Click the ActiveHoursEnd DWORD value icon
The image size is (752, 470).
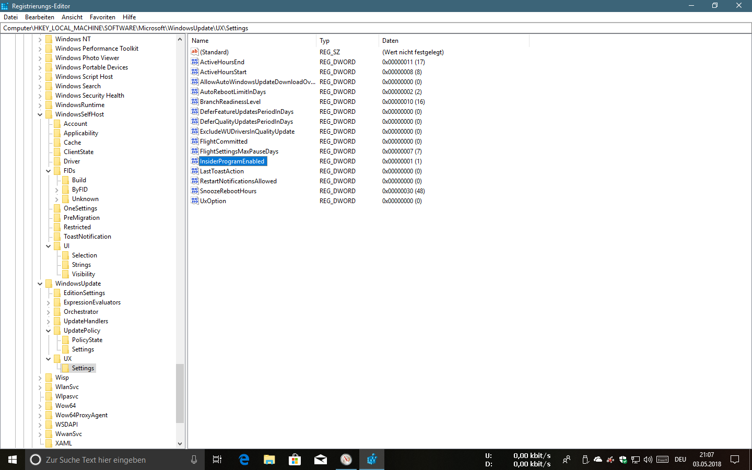click(195, 62)
